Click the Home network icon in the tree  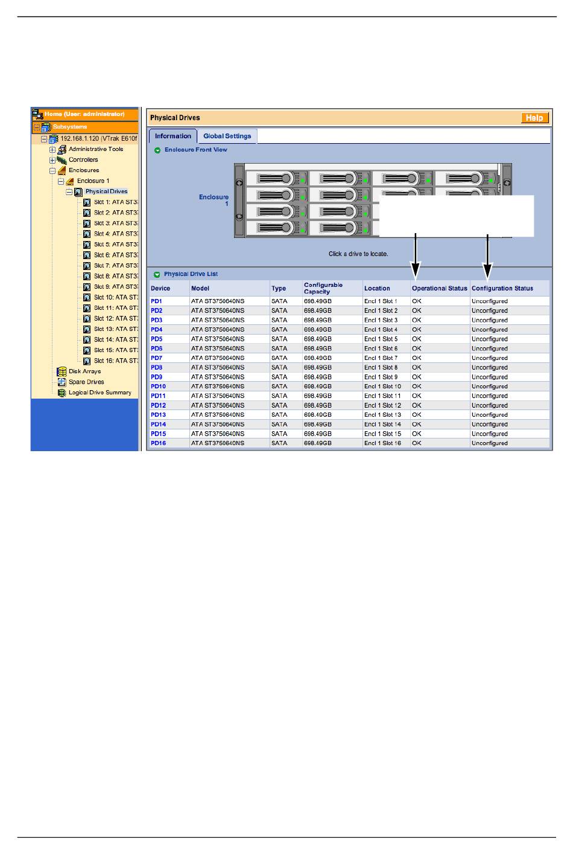pos(37,114)
